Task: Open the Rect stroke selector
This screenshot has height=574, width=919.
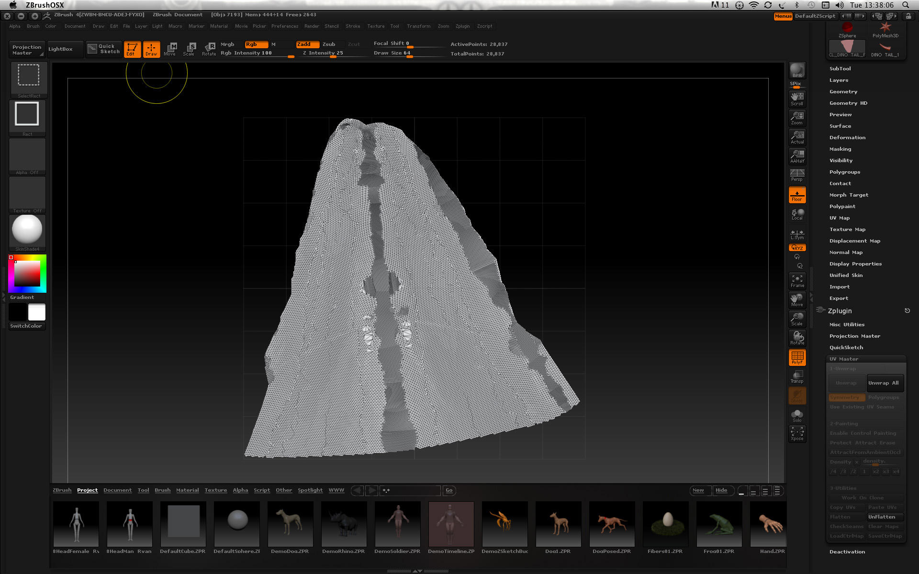Action: click(27, 118)
